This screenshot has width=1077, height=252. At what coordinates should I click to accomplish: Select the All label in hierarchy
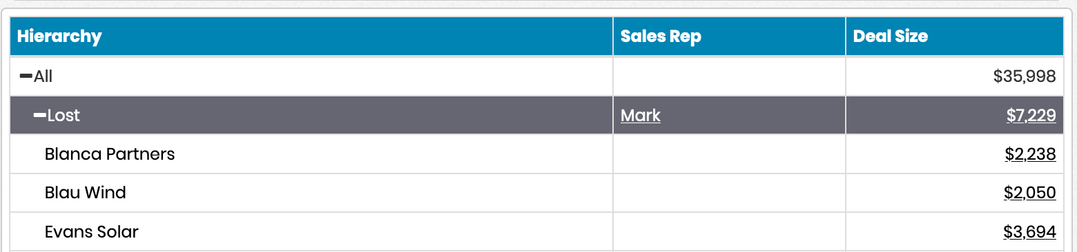[x=43, y=76]
